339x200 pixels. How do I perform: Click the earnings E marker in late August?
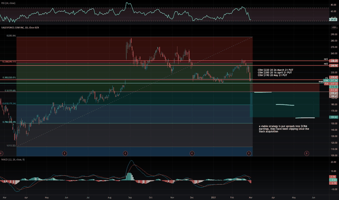[x=125, y=153]
